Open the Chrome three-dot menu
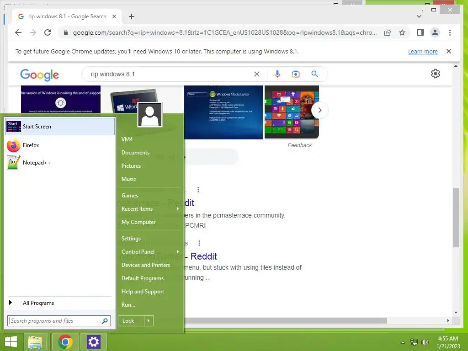This screenshot has width=468, height=351. [x=450, y=32]
